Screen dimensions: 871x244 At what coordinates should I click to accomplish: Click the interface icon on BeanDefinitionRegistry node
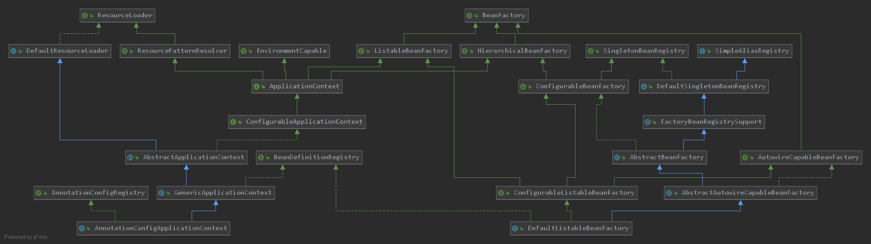click(261, 157)
